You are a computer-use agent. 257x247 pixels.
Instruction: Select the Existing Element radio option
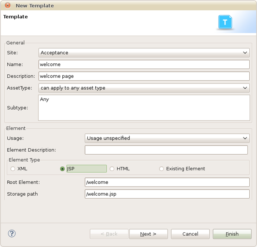tap(161, 169)
